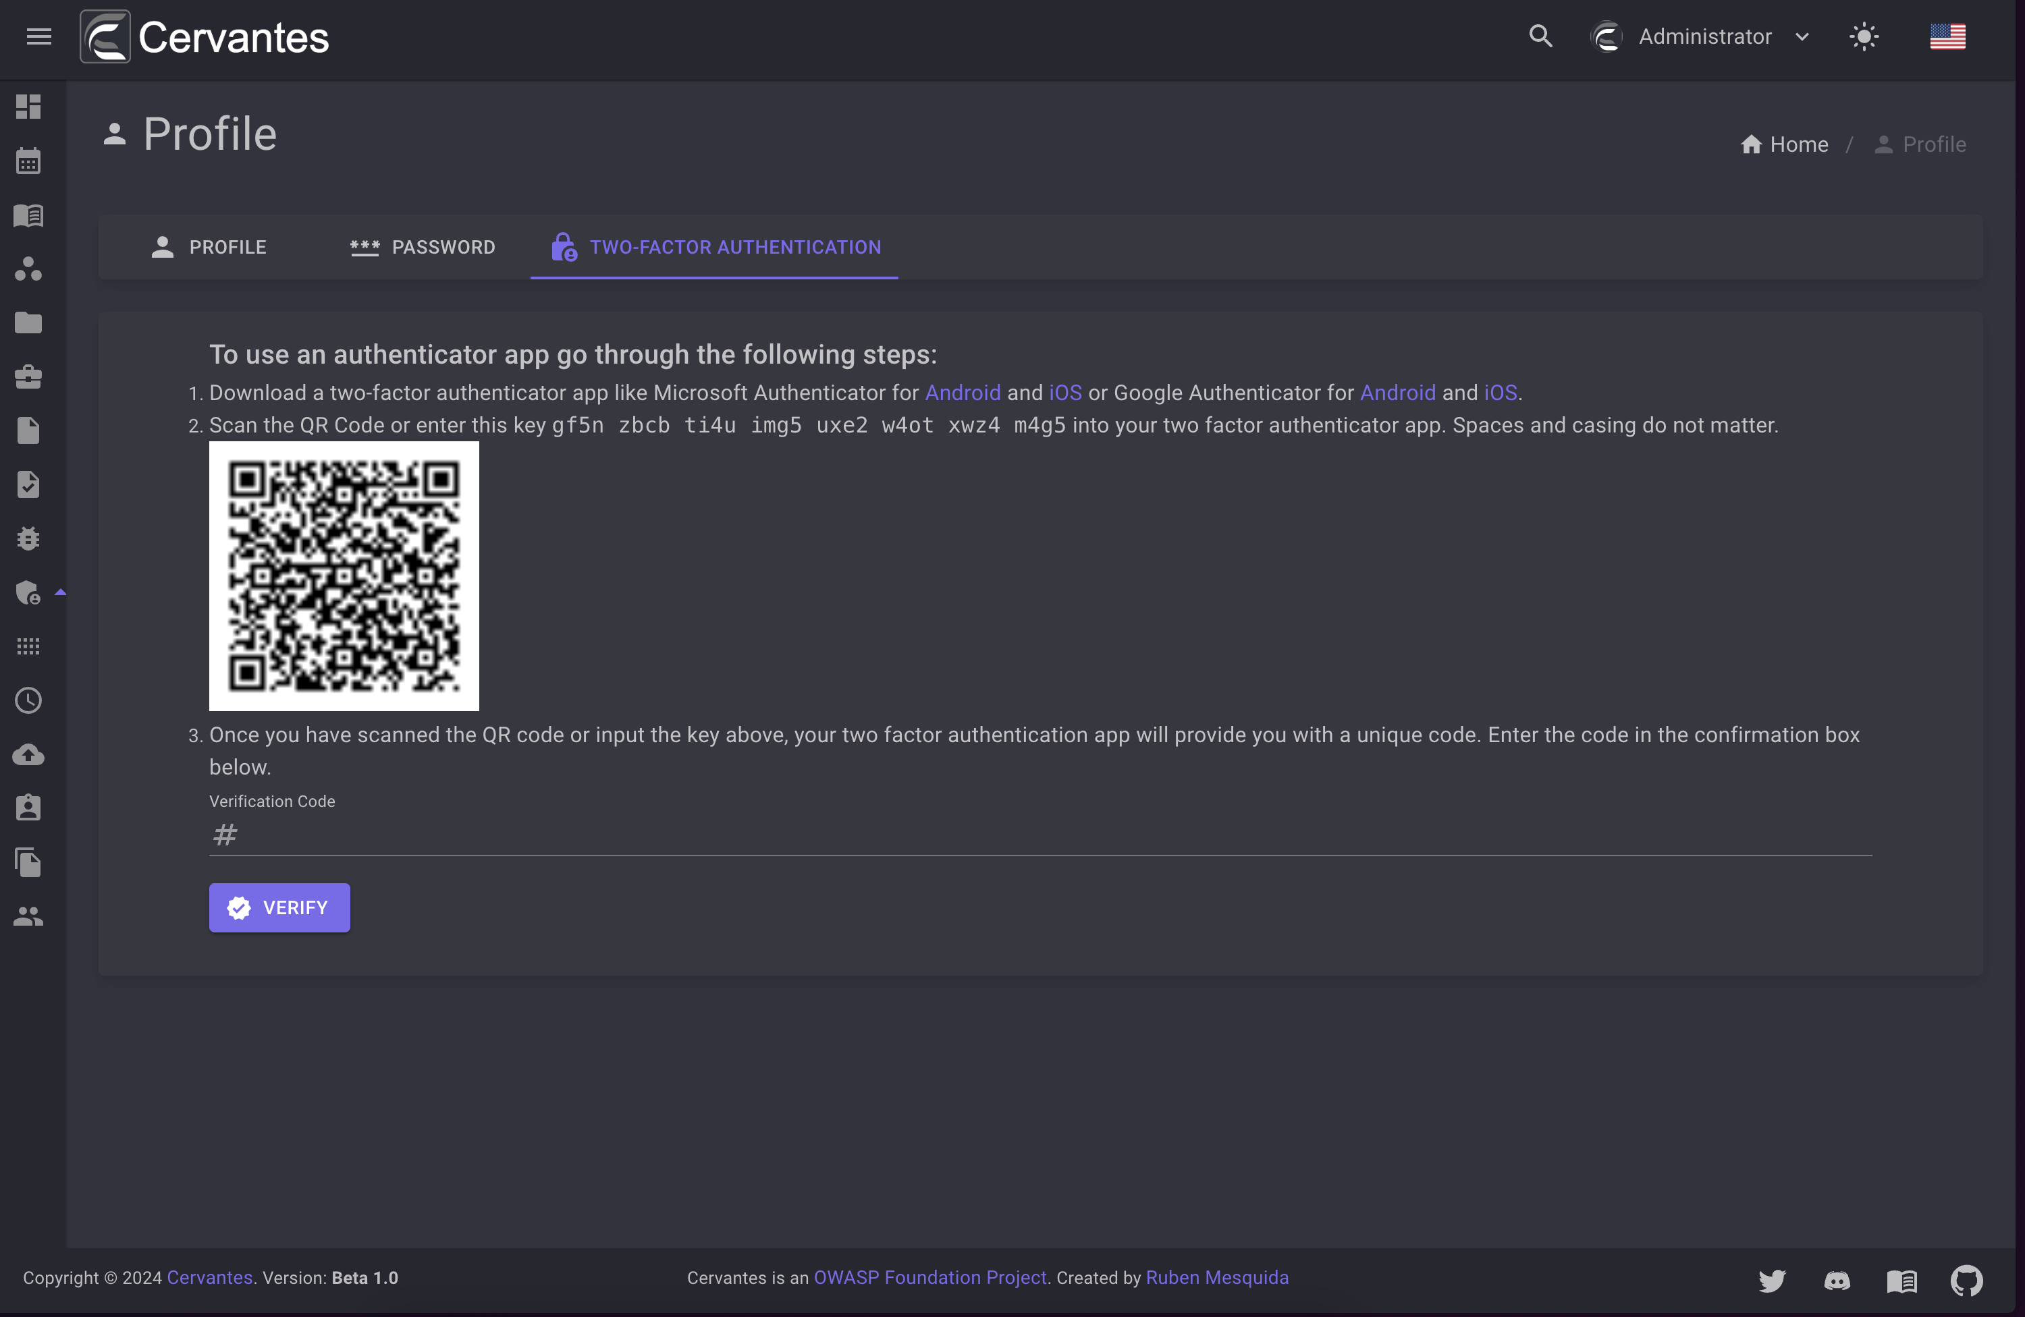The image size is (2025, 1317).
Task: Click the QR code image
Action: (x=344, y=576)
